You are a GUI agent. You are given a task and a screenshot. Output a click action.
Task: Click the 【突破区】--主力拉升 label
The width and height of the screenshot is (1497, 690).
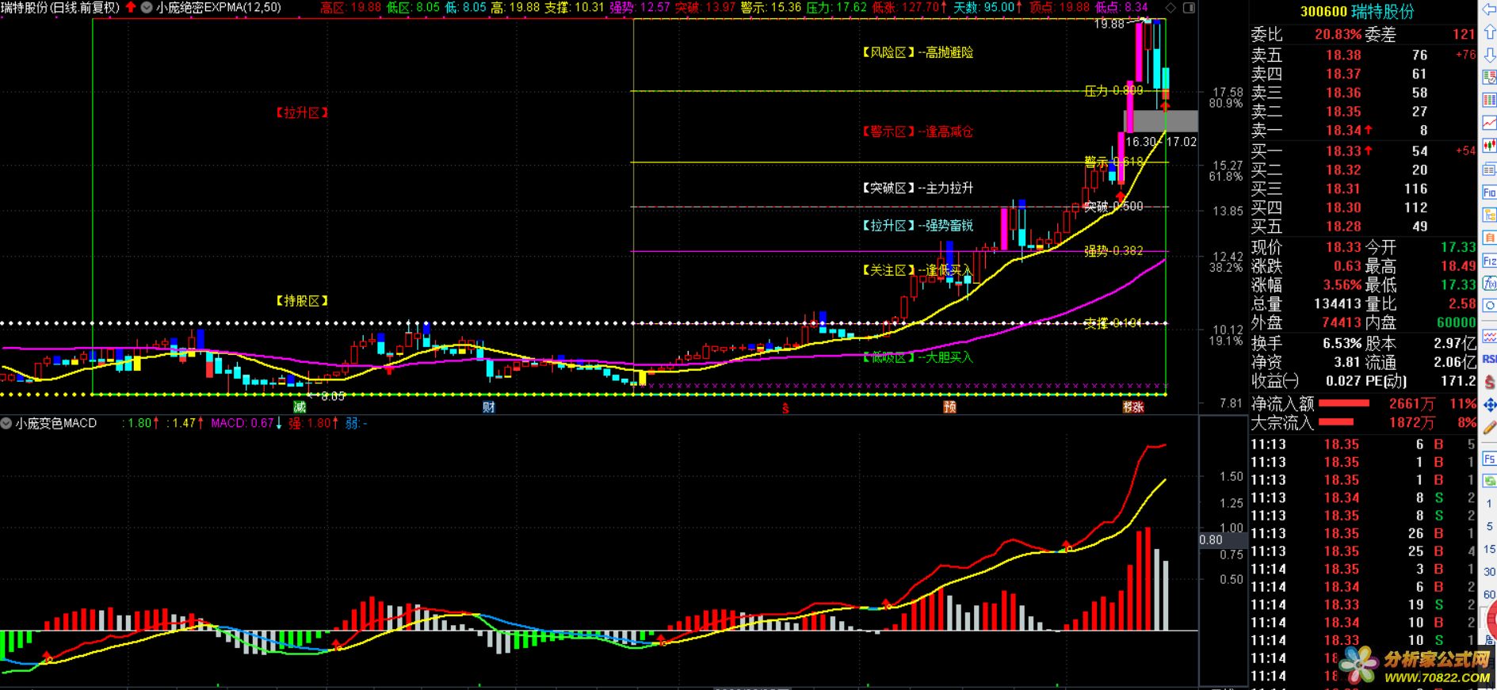point(917,188)
